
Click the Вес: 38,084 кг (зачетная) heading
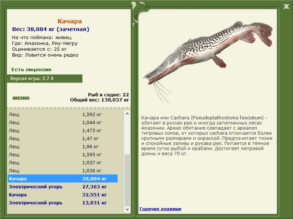pos(51,29)
